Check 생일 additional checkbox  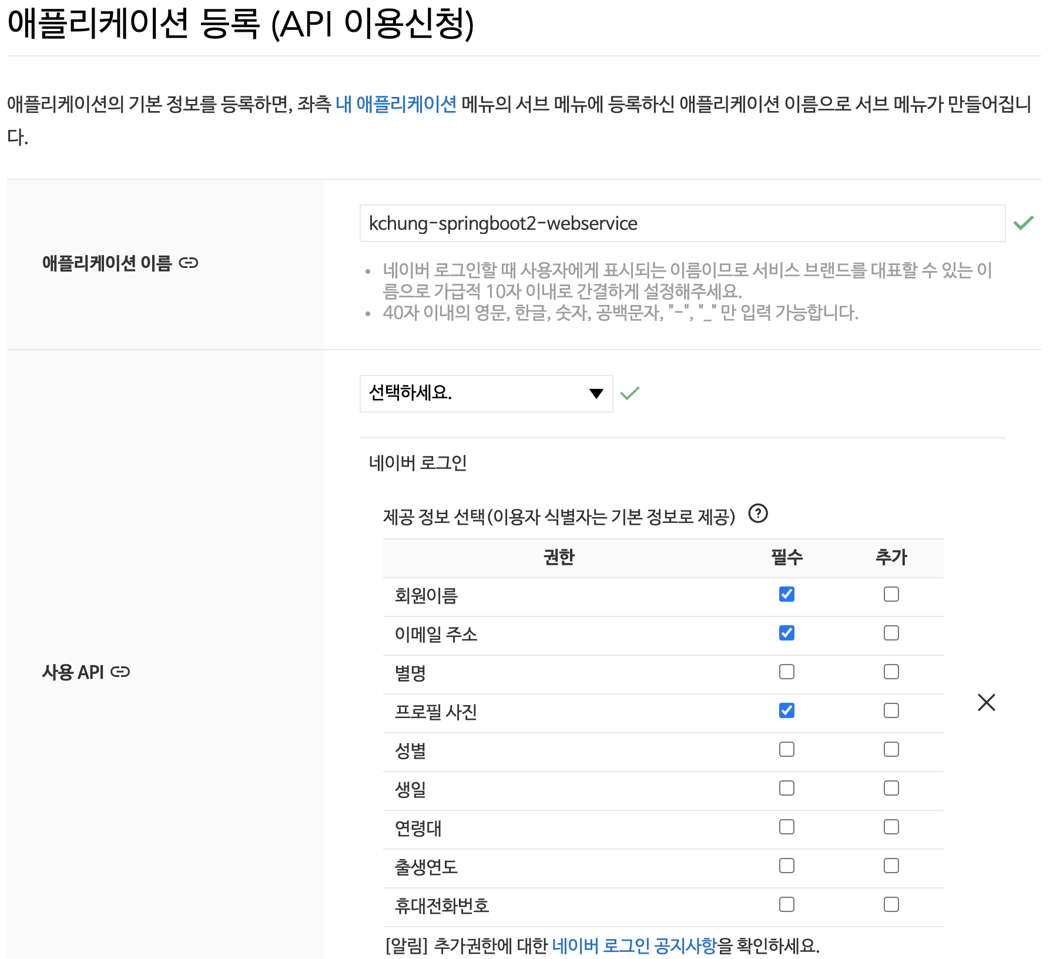click(x=891, y=788)
